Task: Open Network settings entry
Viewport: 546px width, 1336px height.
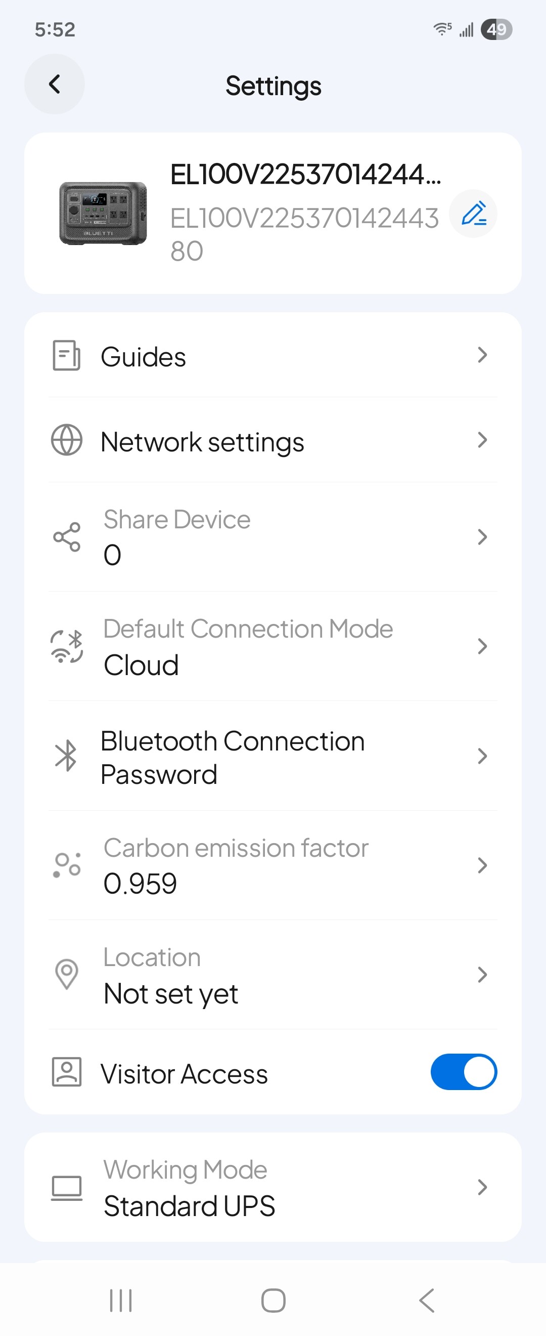Action: coord(202,442)
